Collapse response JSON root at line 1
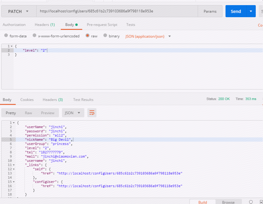Viewport: 263px width, 204px height. tap(14, 123)
